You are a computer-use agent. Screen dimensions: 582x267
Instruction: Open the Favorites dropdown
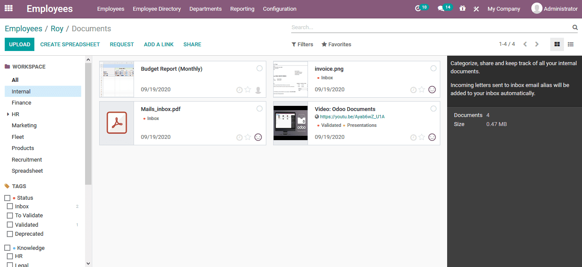tap(336, 44)
